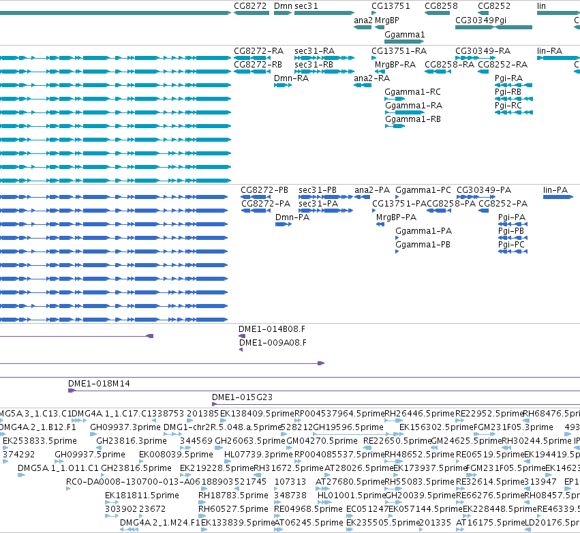Select EST GH19596.5prime
Viewport: 580px width, 533px height.
tap(348, 427)
